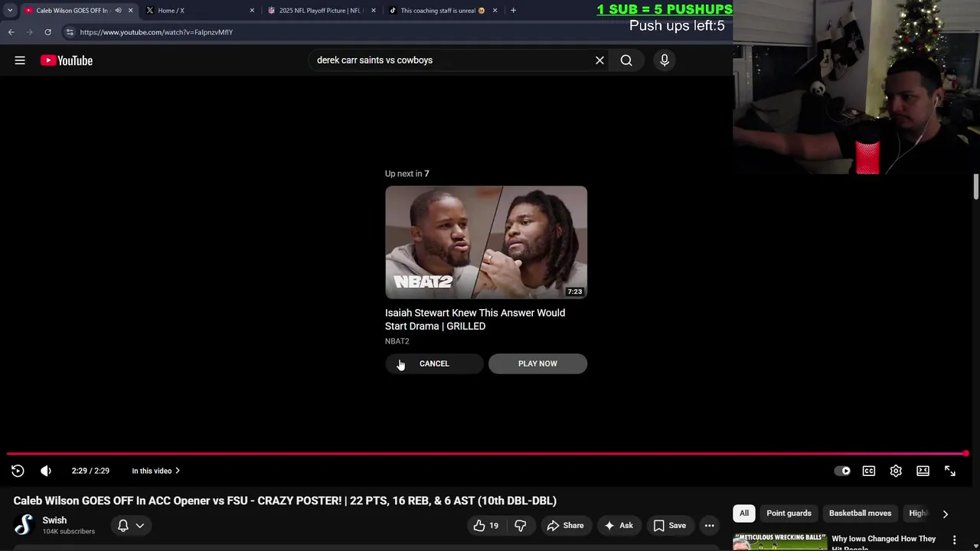Open the Swish channel avatar
Image resolution: width=980 pixels, height=551 pixels.
(24, 525)
